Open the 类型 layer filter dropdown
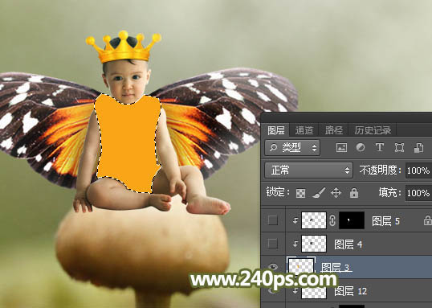Image resolution: width=432 pixels, height=308 pixels. [292, 148]
